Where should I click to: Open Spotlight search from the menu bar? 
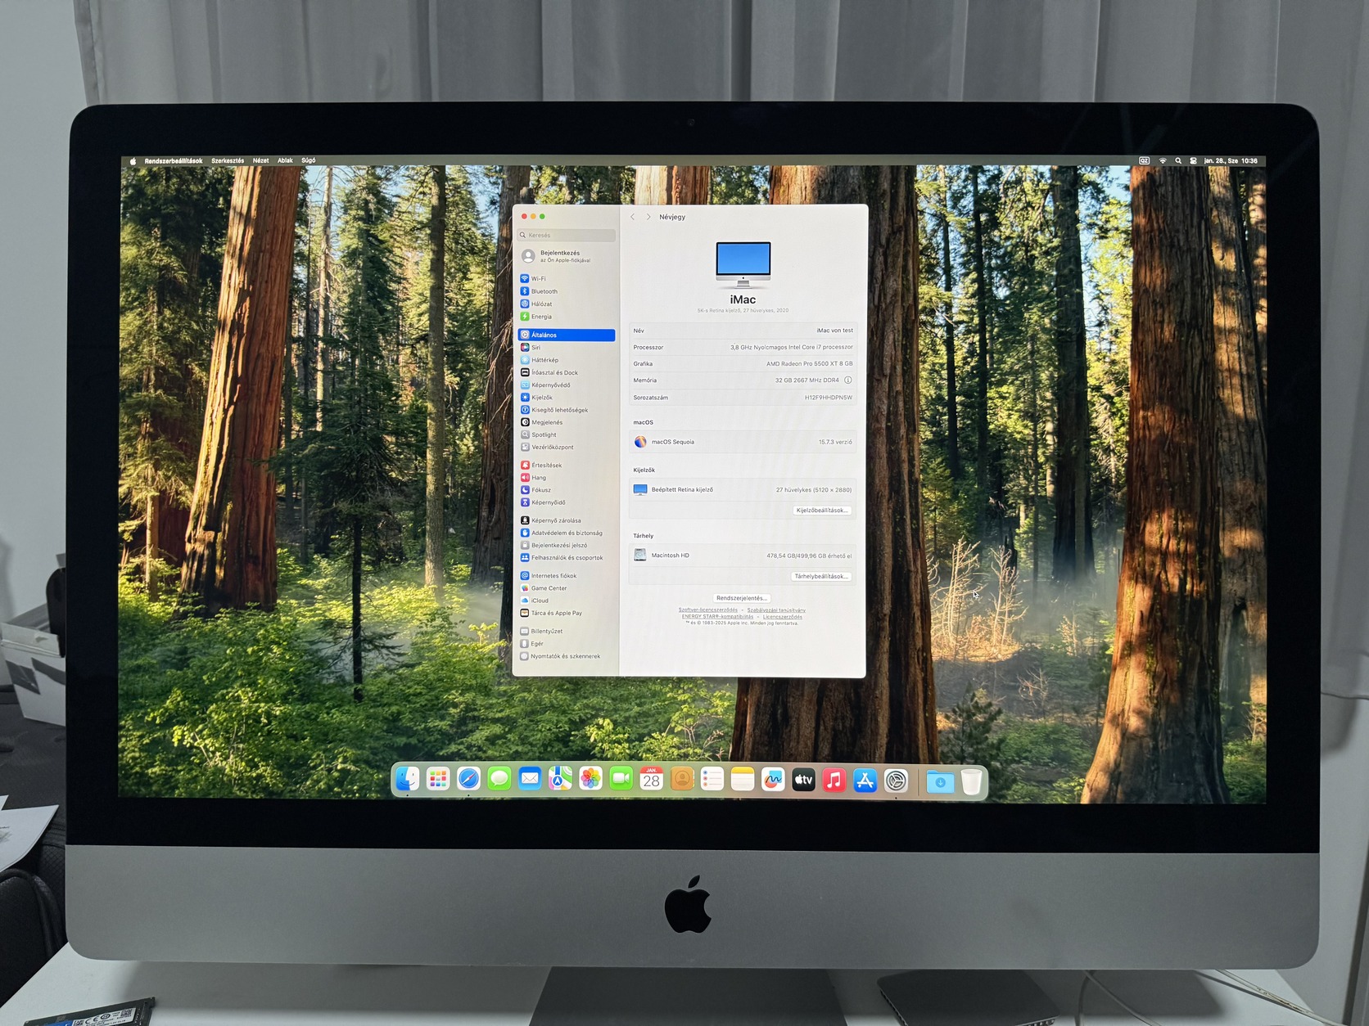[1178, 161]
